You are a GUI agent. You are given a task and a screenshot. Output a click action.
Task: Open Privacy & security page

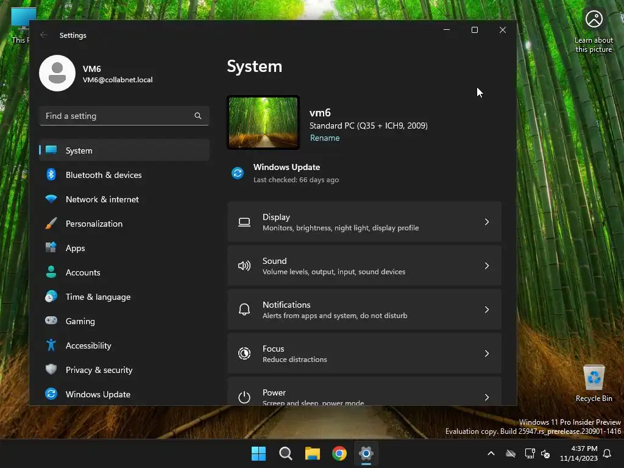(x=124, y=370)
